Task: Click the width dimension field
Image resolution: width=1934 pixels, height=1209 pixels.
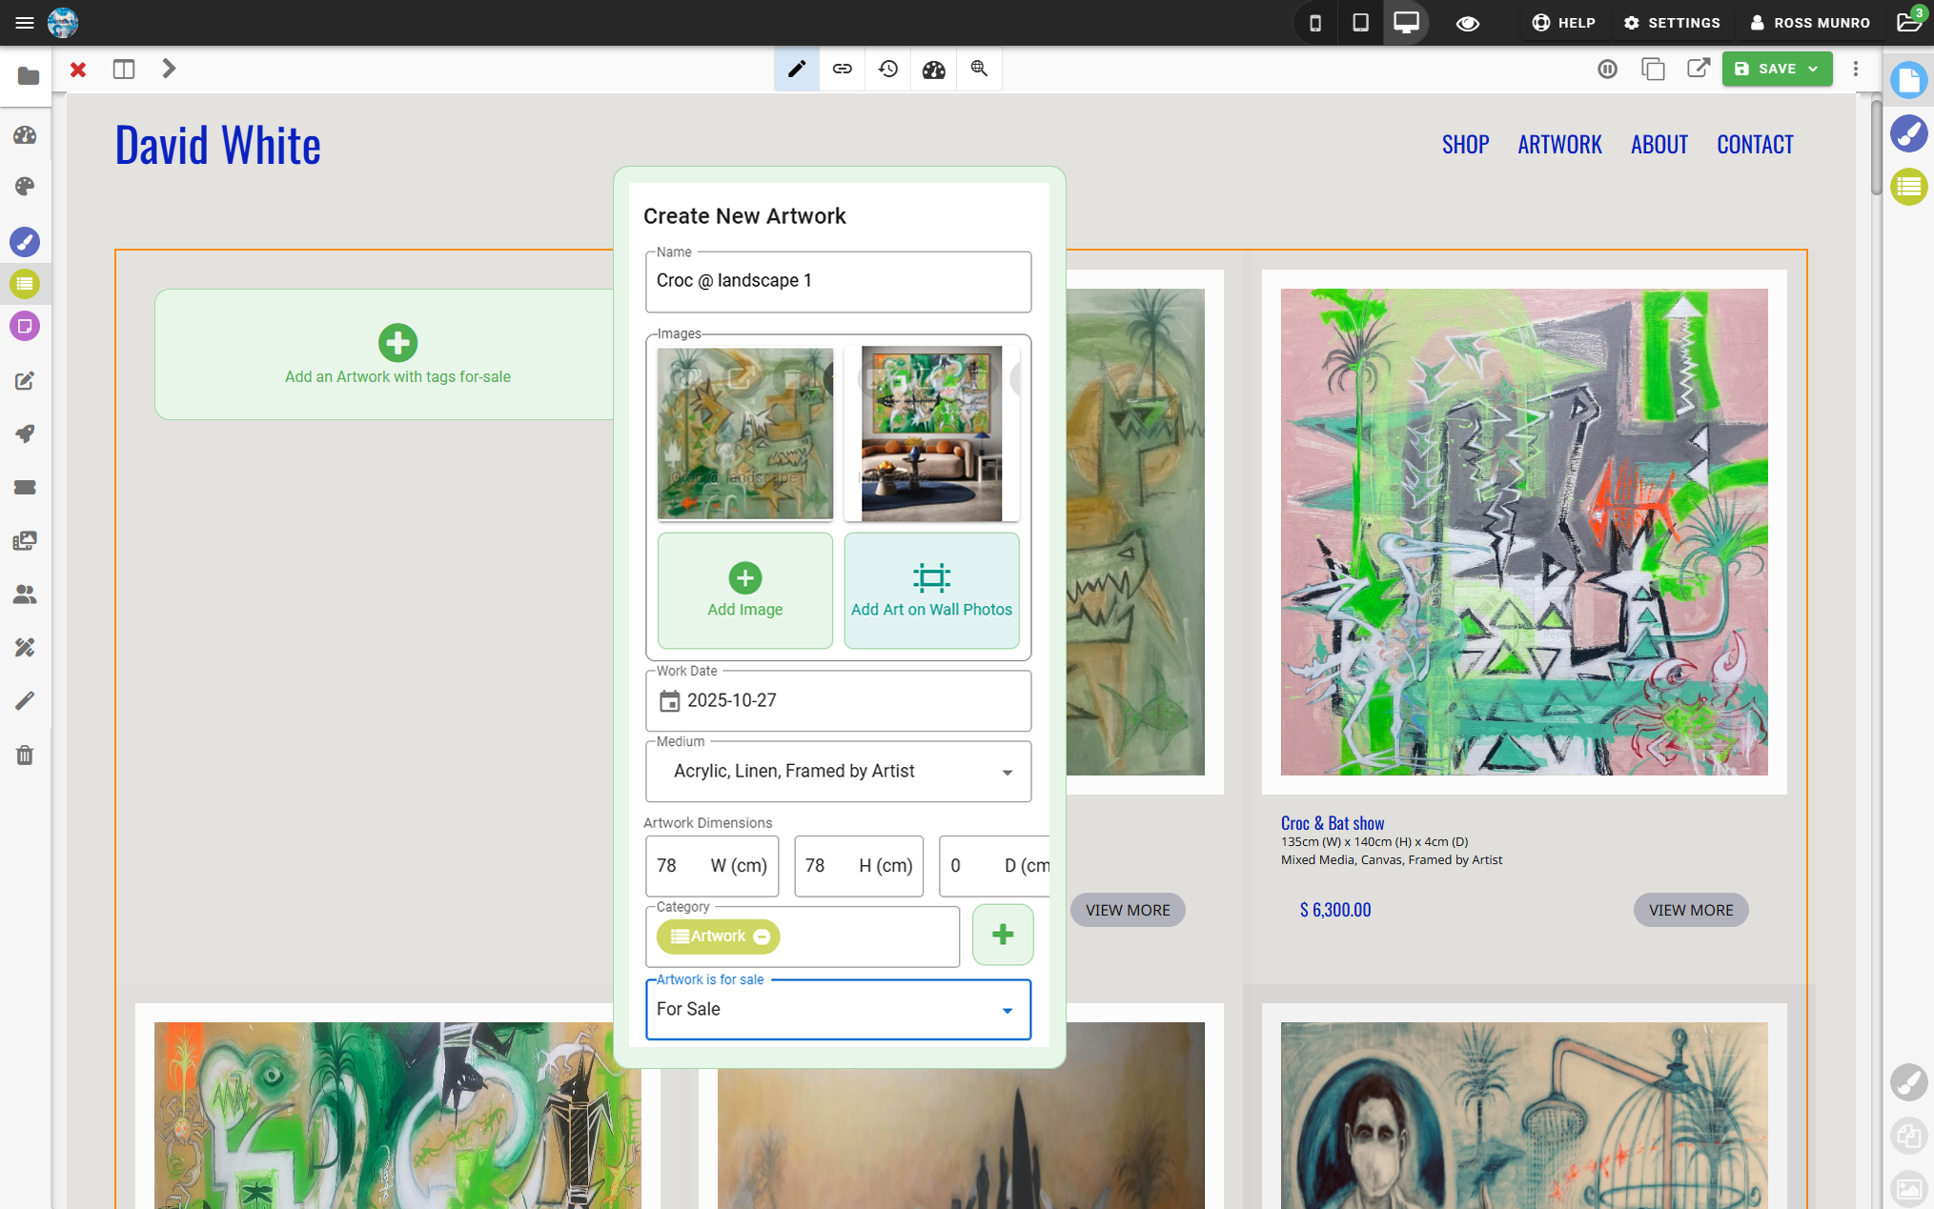Action: (712, 866)
